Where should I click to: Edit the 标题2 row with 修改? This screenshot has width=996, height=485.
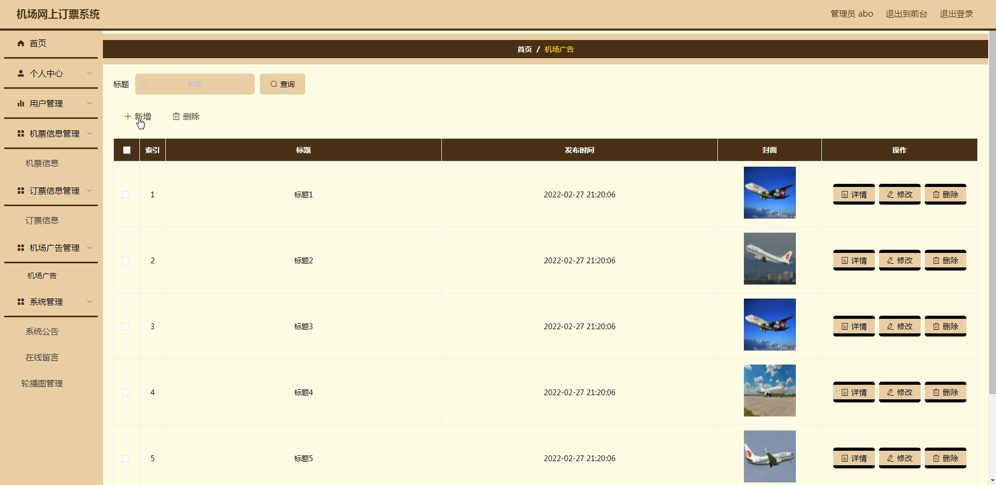[x=899, y=260]
